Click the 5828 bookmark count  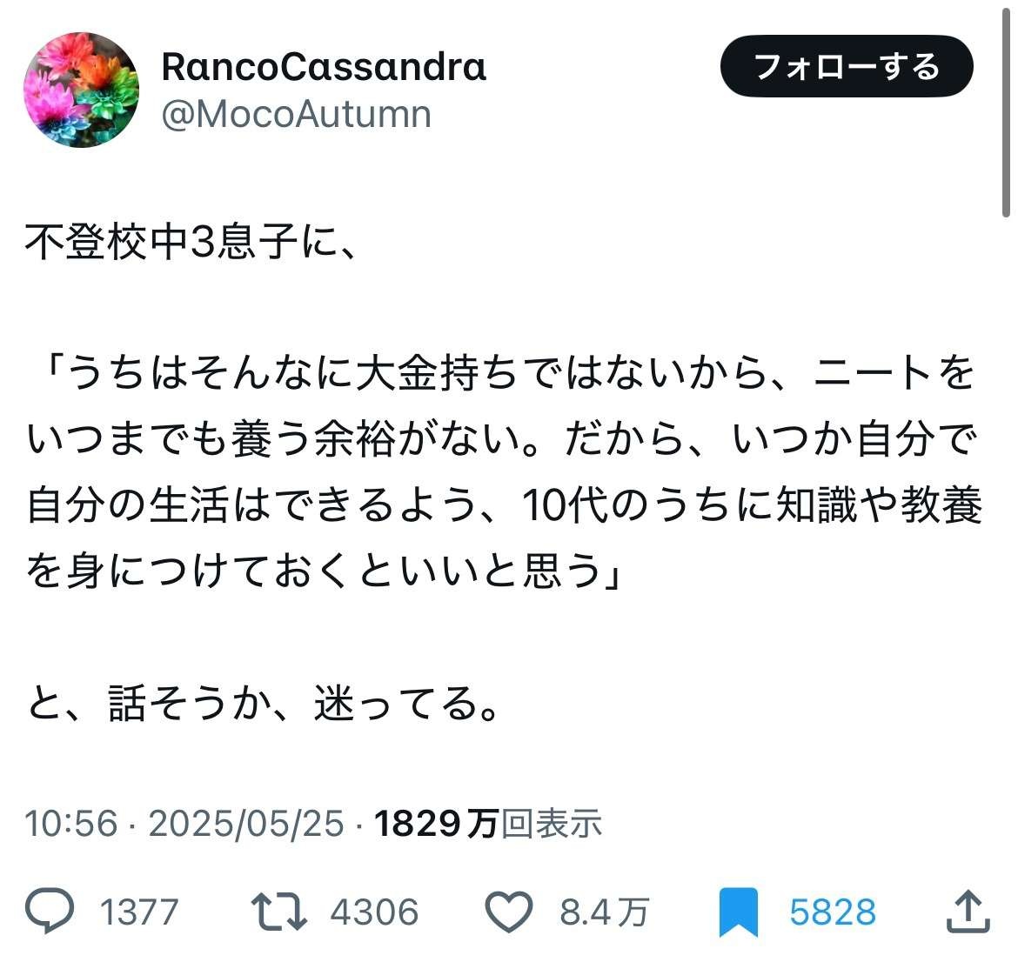coord(832,912)
